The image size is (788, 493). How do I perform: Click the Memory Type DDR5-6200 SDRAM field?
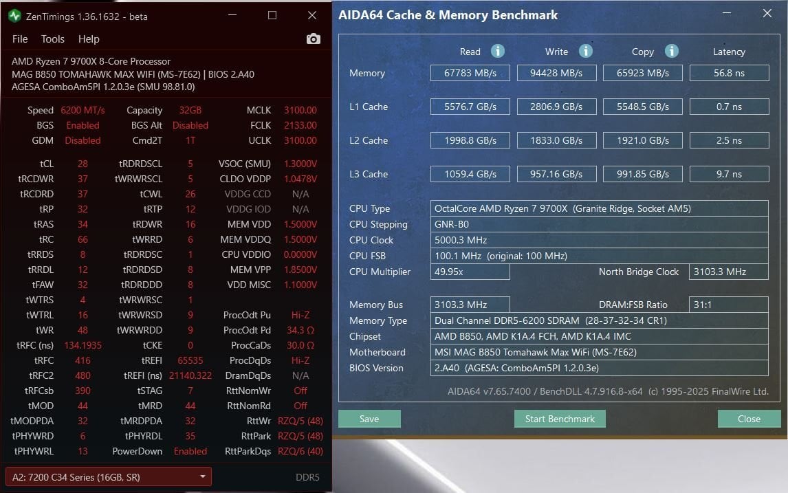[599, 320]
